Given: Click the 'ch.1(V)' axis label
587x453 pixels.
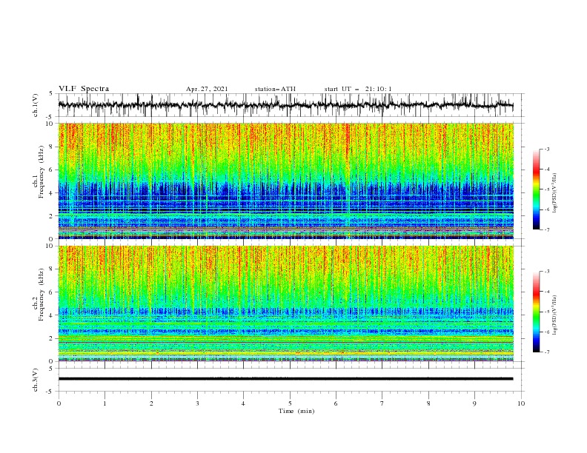Looking at the screenshot, I should click(x=36, y=105).
